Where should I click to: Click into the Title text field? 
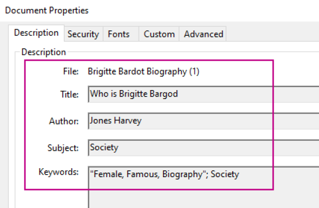click(x=199, y=94)
